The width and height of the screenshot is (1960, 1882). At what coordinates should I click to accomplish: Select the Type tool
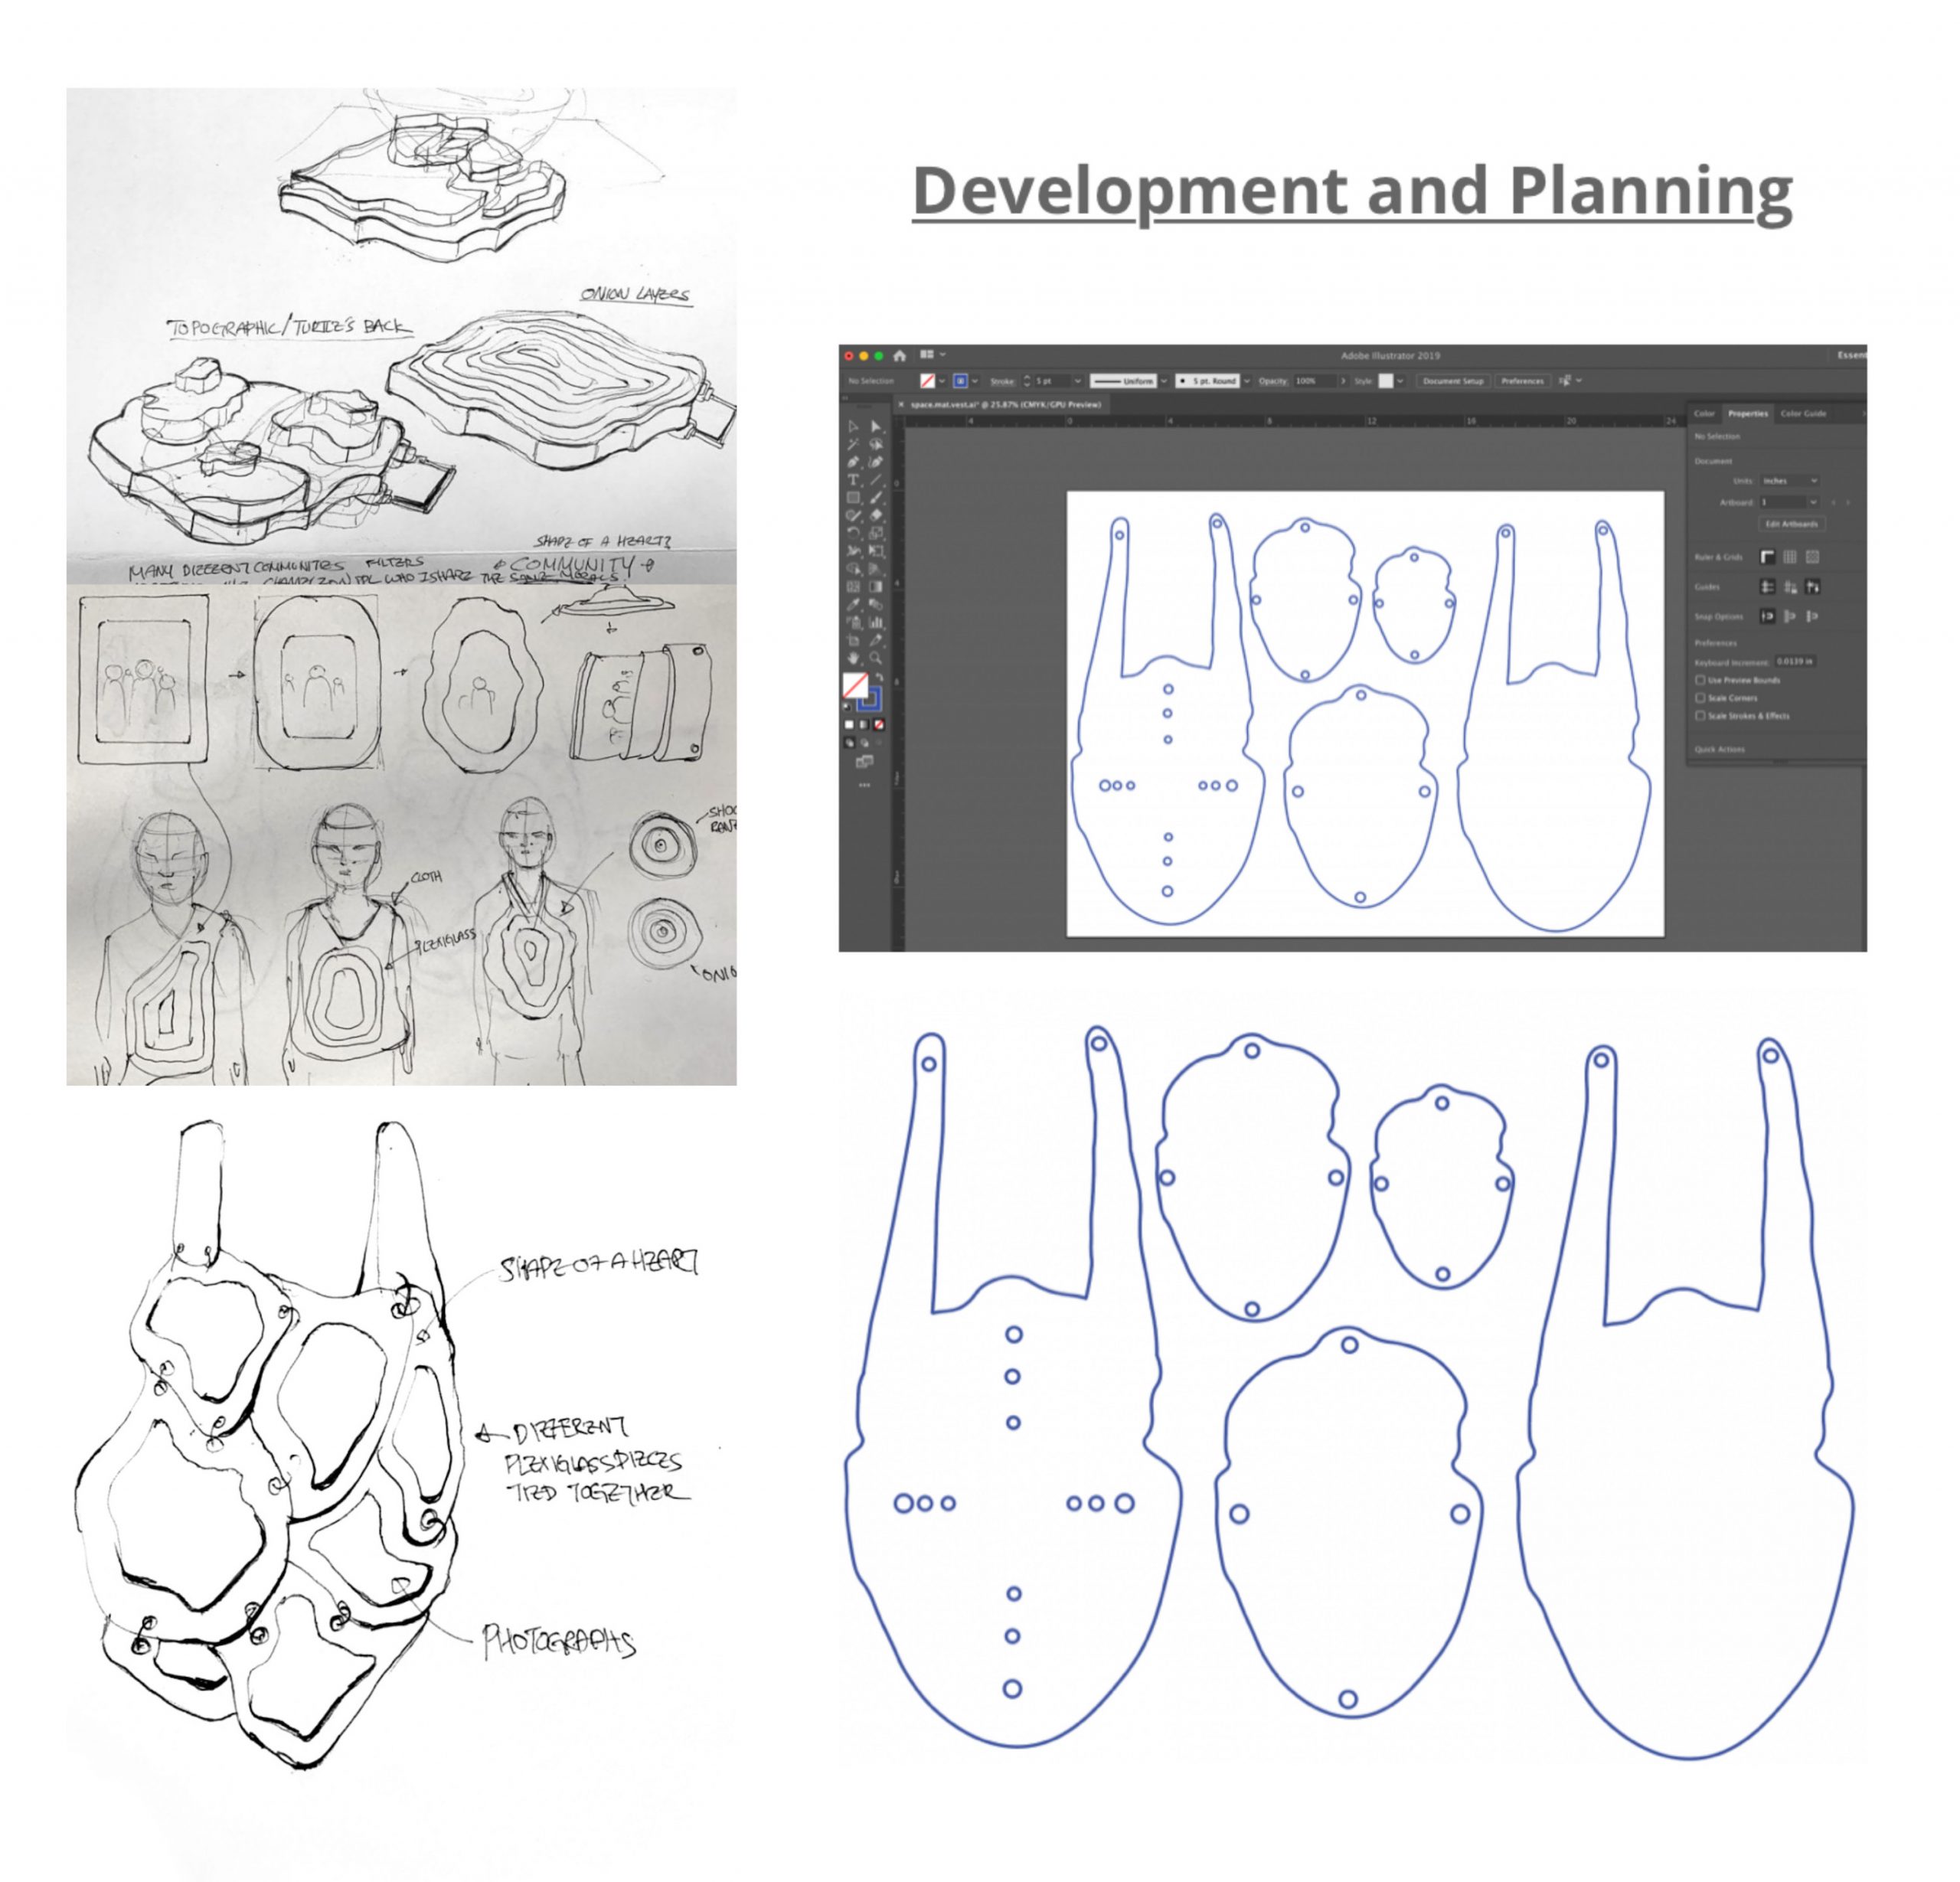click(853, 480)
